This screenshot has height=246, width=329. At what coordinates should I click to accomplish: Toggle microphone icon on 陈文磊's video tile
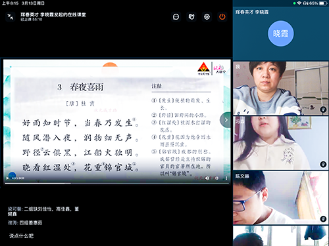coord(323,218)
